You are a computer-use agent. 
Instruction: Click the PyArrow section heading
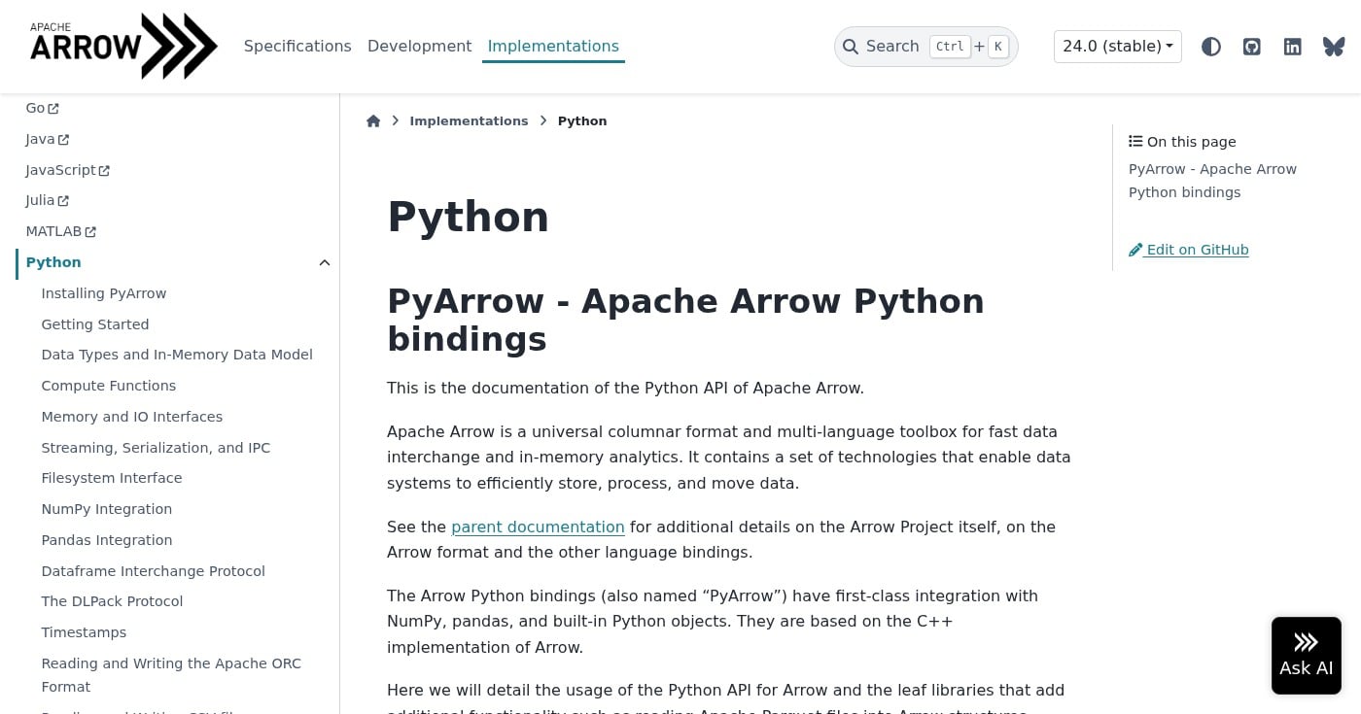[x=685, y=320]
